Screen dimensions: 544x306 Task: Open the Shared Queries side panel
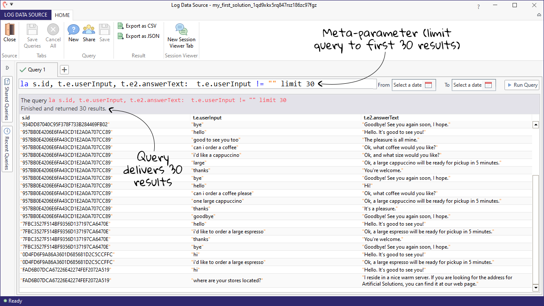pyautogui.click(x=7, y=98)
